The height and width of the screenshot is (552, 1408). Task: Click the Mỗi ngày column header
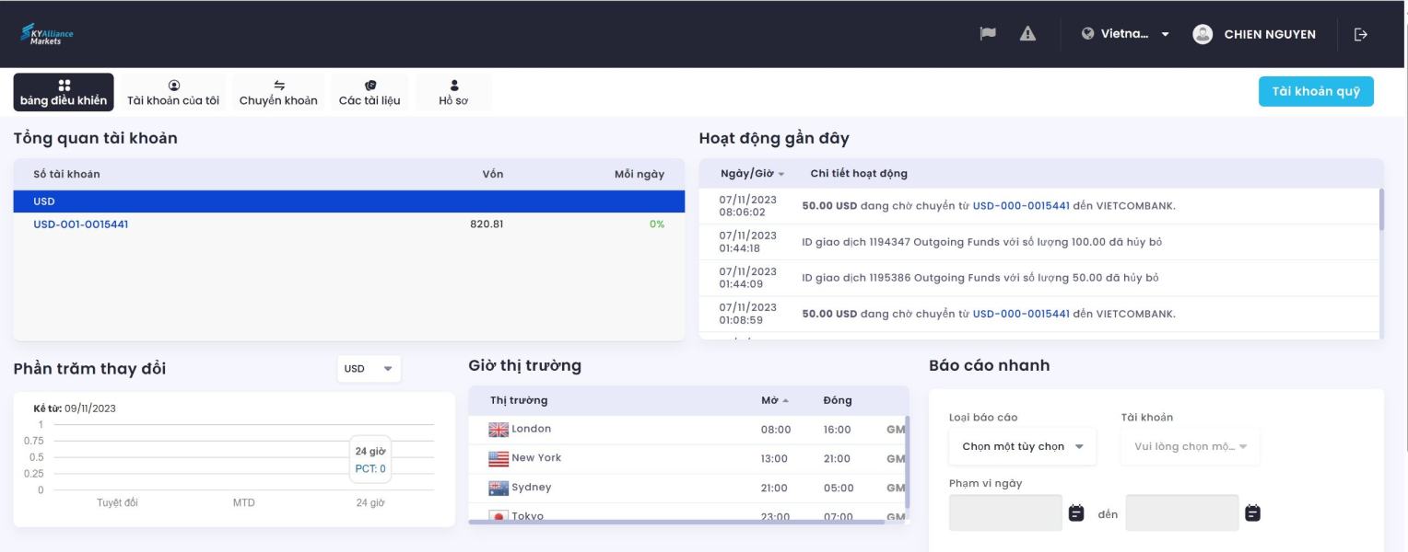pos(639,174)
